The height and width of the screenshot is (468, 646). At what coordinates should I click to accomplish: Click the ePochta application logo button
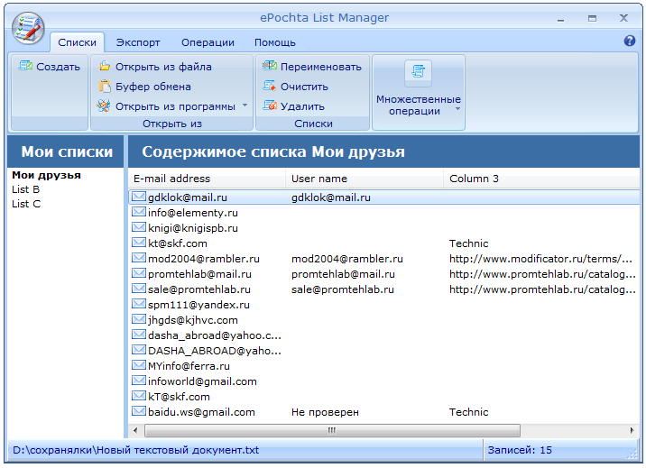tap(28, 28)
